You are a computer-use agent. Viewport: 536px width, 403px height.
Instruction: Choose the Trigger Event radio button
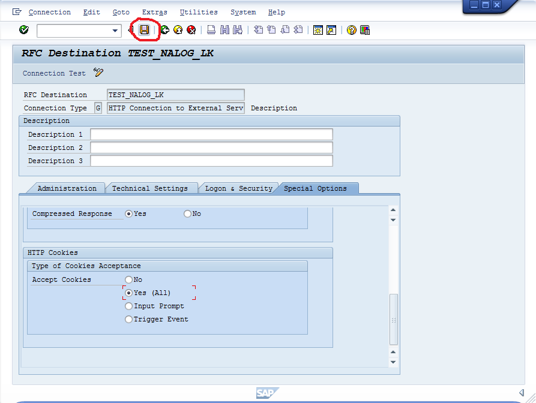(x=128, y=320)
